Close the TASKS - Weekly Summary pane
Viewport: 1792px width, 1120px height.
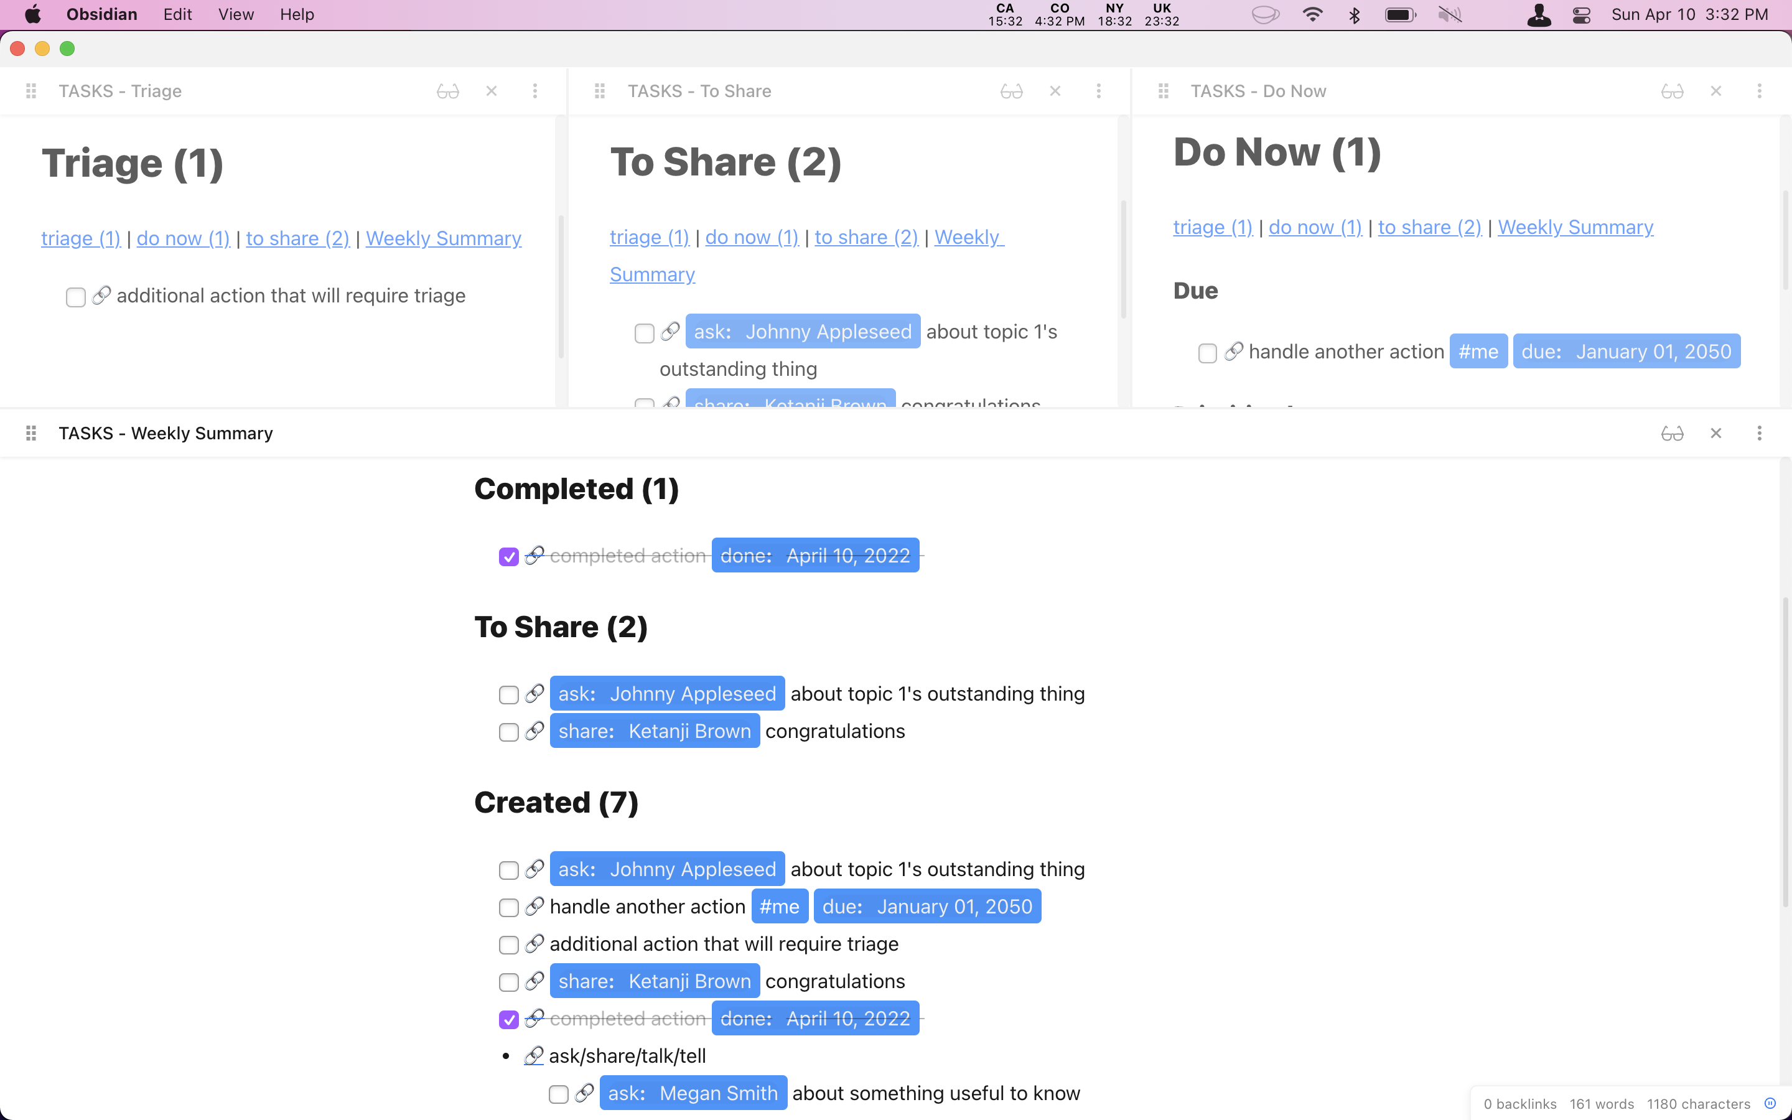[x=1715, y=433]
